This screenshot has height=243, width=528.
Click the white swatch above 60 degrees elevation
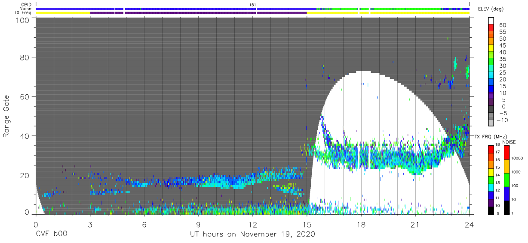(x=491, y=21)
